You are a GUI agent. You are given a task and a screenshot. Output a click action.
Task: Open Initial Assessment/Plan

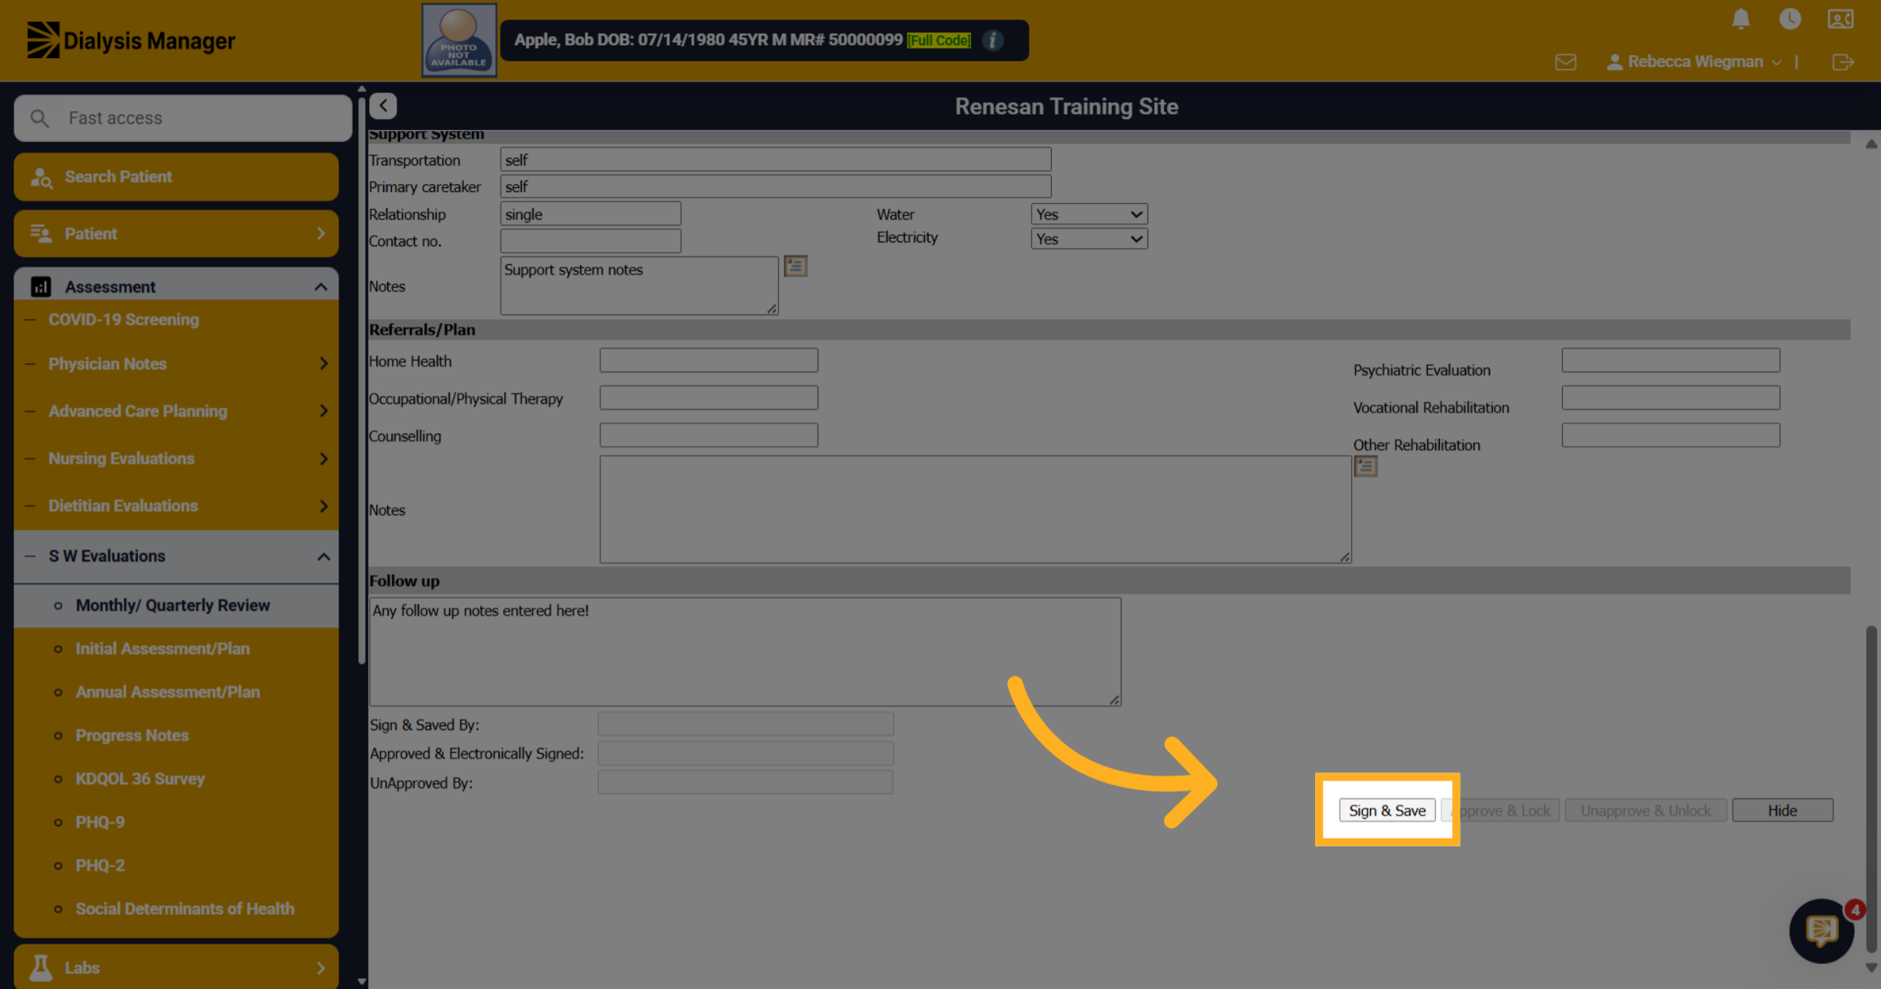tap(162, 649)
